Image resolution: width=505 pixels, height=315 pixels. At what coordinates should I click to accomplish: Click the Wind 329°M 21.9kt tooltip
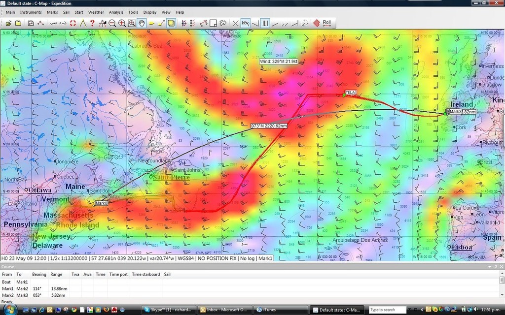[279, 61]
